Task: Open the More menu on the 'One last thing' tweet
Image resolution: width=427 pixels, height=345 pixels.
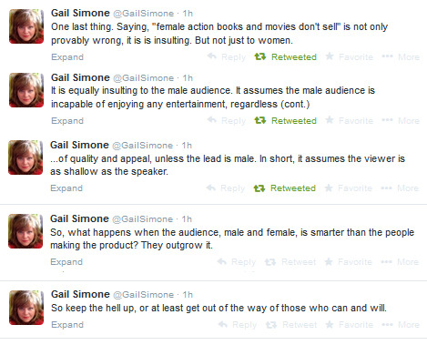Action: 401,57
